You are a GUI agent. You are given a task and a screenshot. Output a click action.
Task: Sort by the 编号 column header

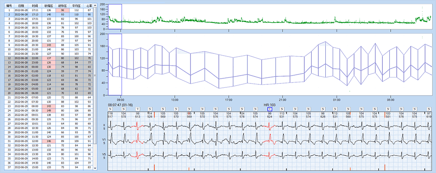9,6
